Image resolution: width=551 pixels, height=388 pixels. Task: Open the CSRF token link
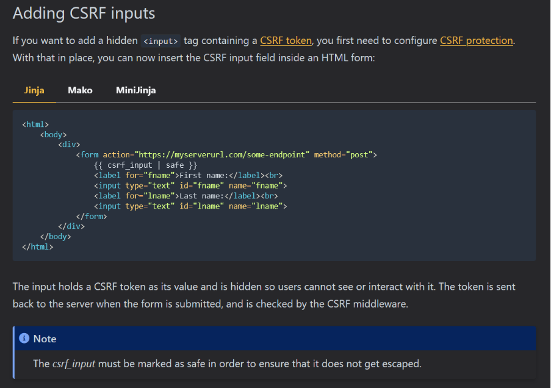click(286, 41)
